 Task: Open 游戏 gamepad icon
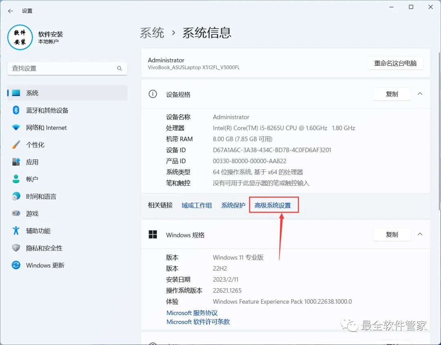point(16,213)
